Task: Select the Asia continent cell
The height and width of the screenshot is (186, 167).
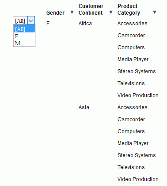Action: (84, 107)
